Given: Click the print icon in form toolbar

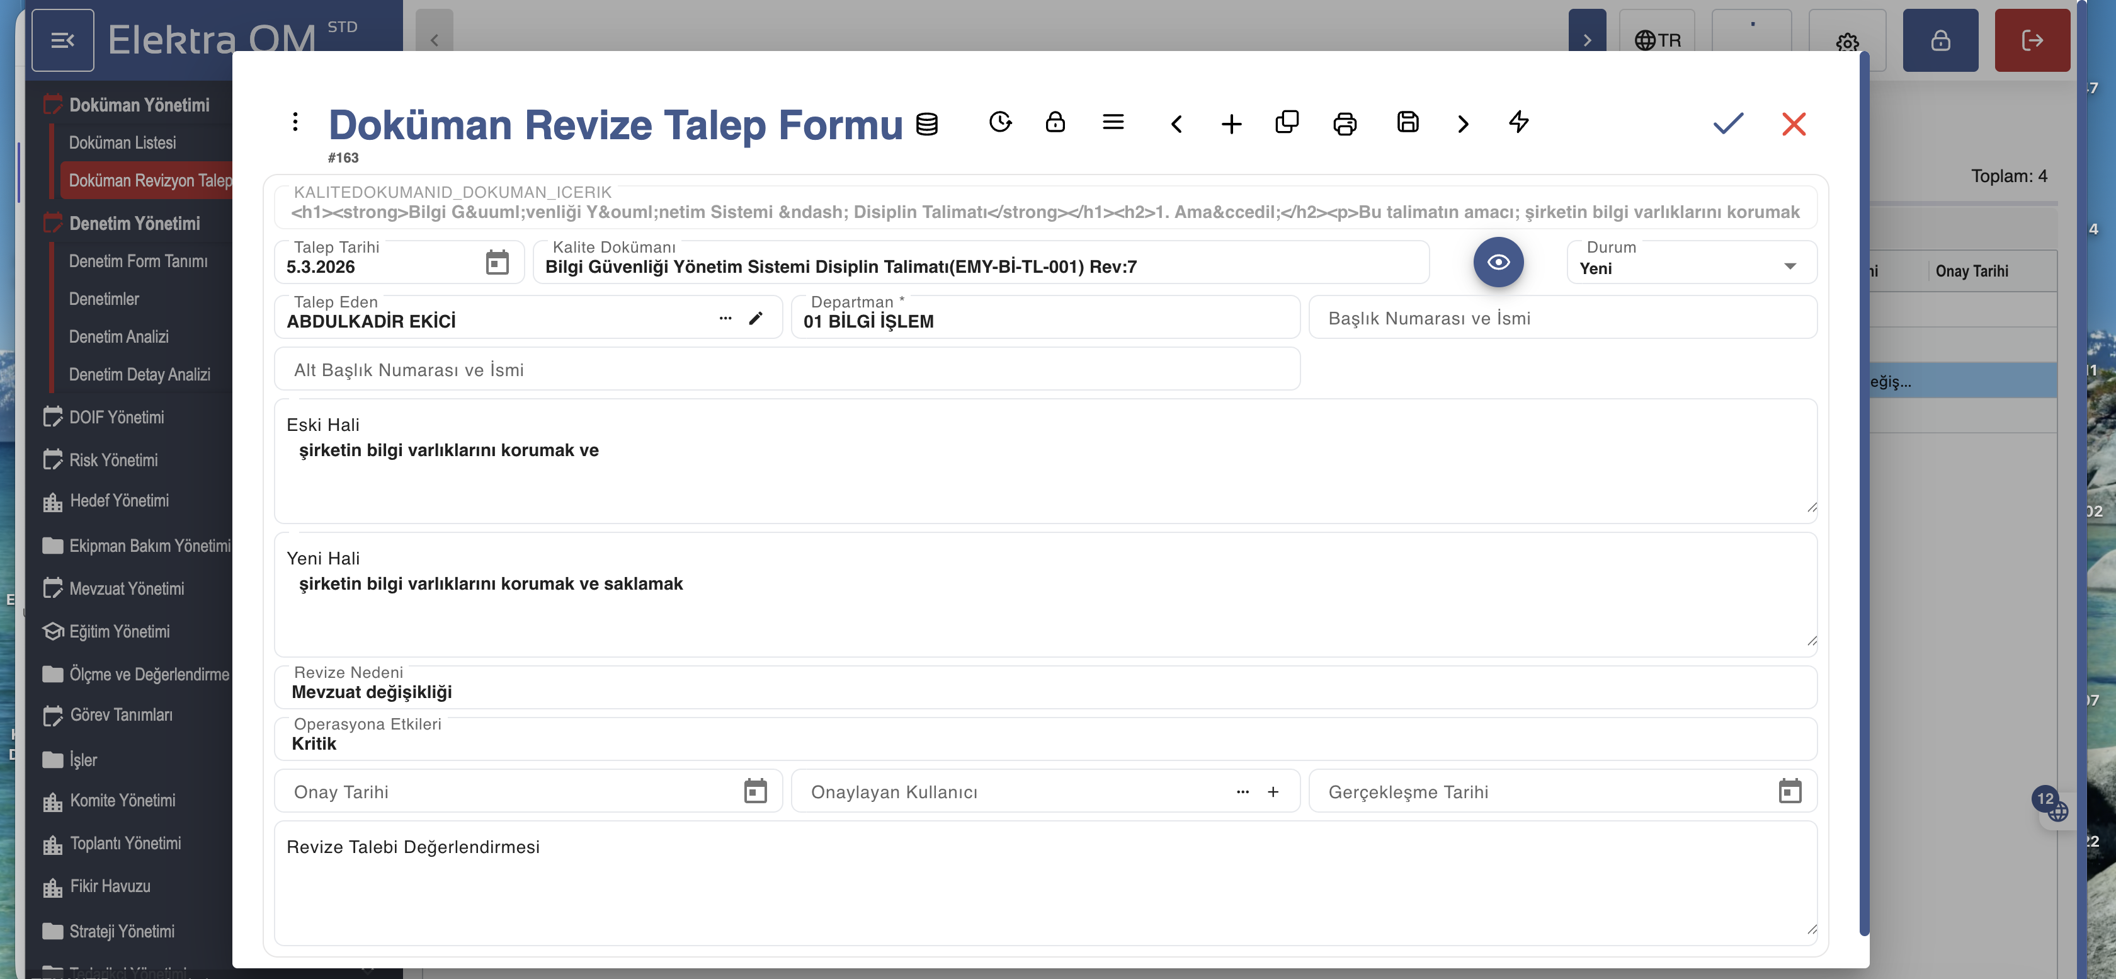Looking at the screenshot, I should (x=1344, y=124).
